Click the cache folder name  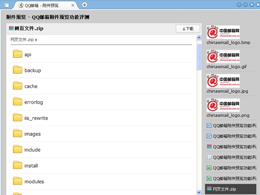pos(31,86)
